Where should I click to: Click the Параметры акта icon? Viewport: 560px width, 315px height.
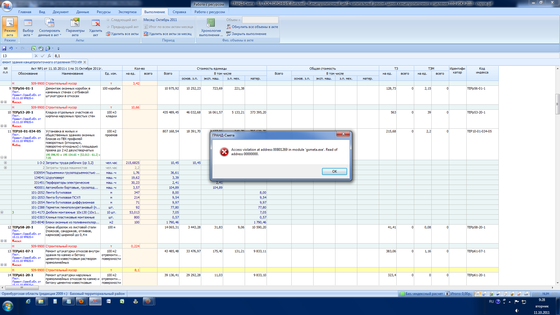[x=75, y=23]
